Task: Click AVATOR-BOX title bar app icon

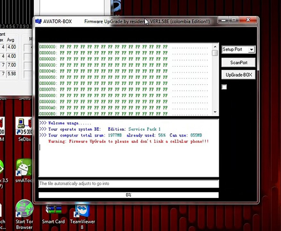Action: pyautogui.click(x=38, y=21)
